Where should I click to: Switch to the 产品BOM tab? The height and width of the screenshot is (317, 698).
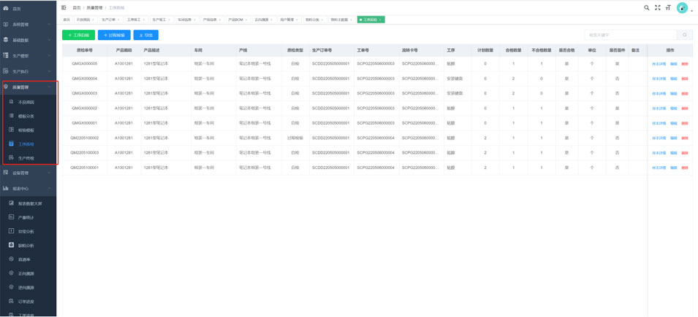[236, 20]
